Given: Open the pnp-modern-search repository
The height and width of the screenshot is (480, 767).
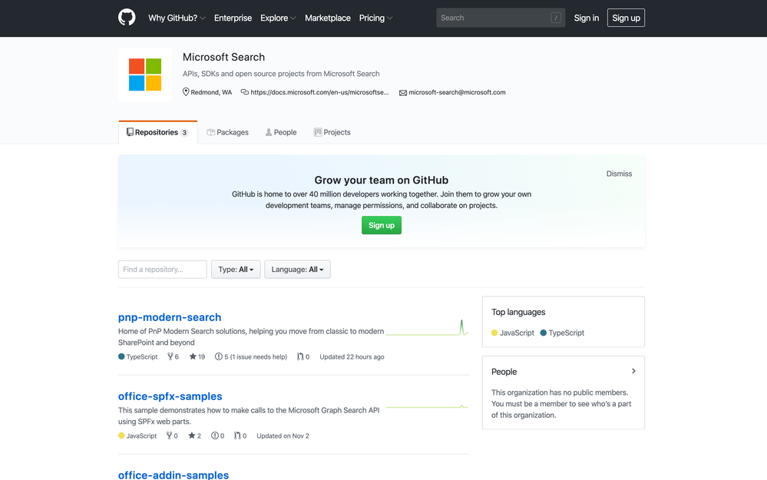Looking at the screenshot, I should (x=170, y=317).
